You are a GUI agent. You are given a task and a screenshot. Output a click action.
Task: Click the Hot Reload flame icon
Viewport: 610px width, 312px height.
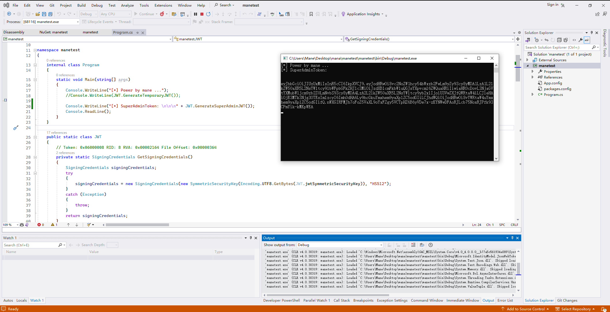(x=162, y=14)
